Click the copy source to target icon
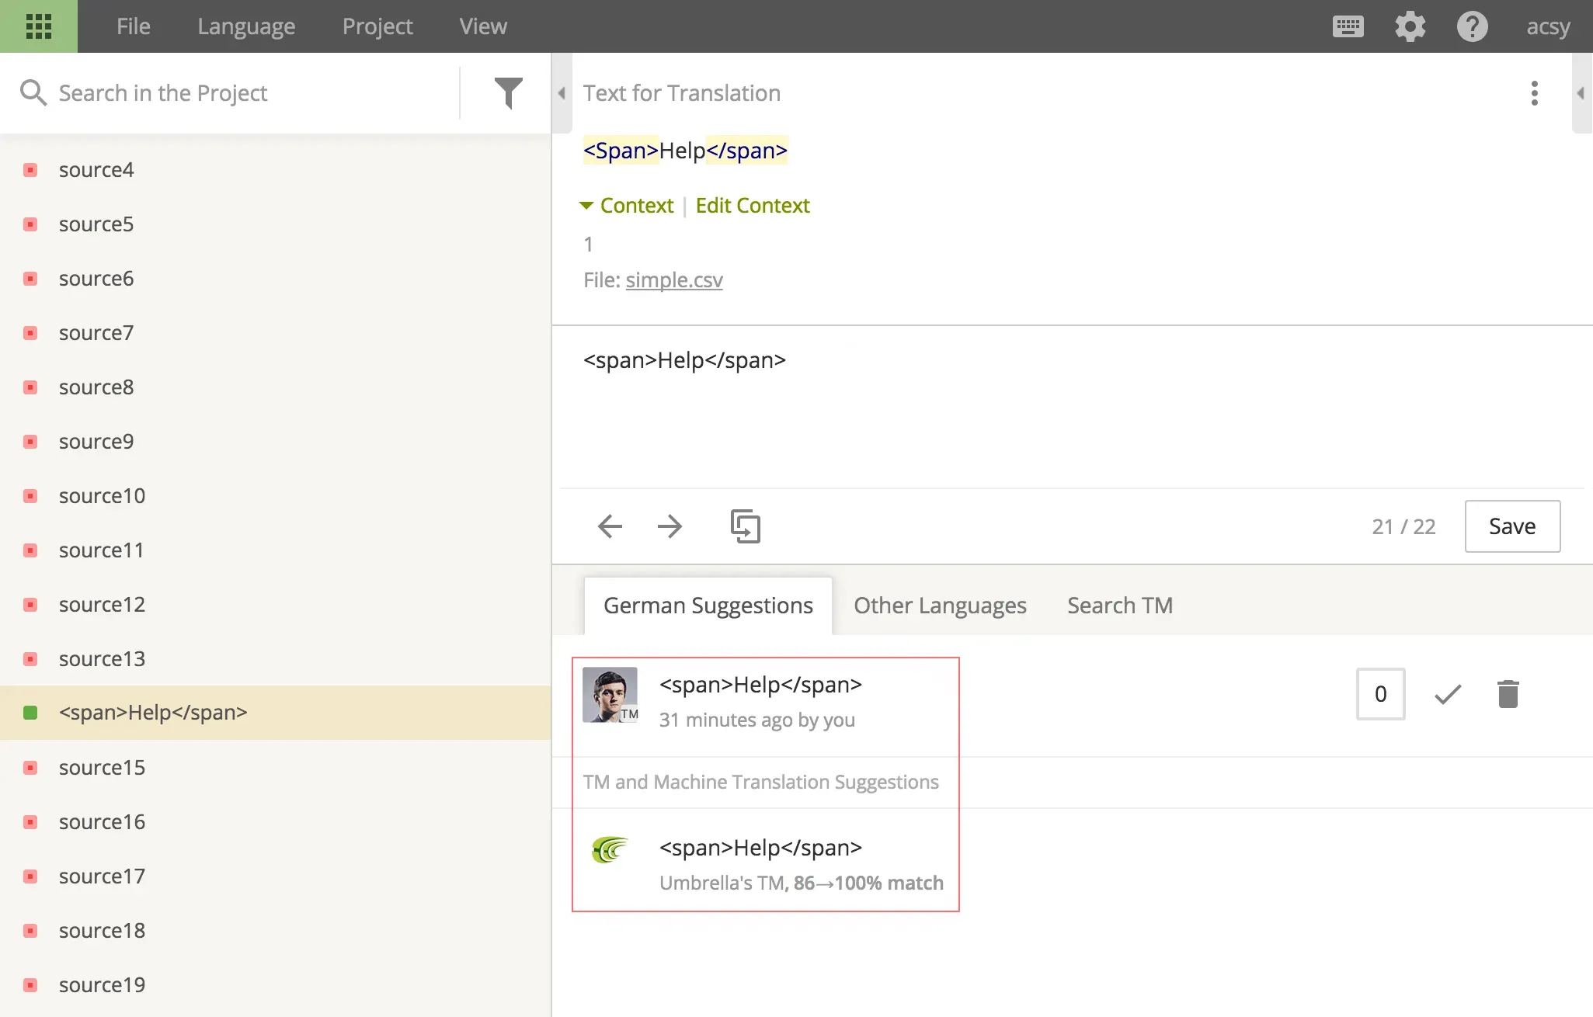The image size is (1593, 1017). [744, 526]
